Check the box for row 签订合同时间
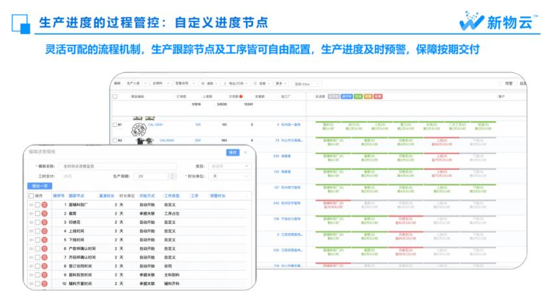Viewport: 551px width, 300px height. pyautogui.click(x=38, y=266)
